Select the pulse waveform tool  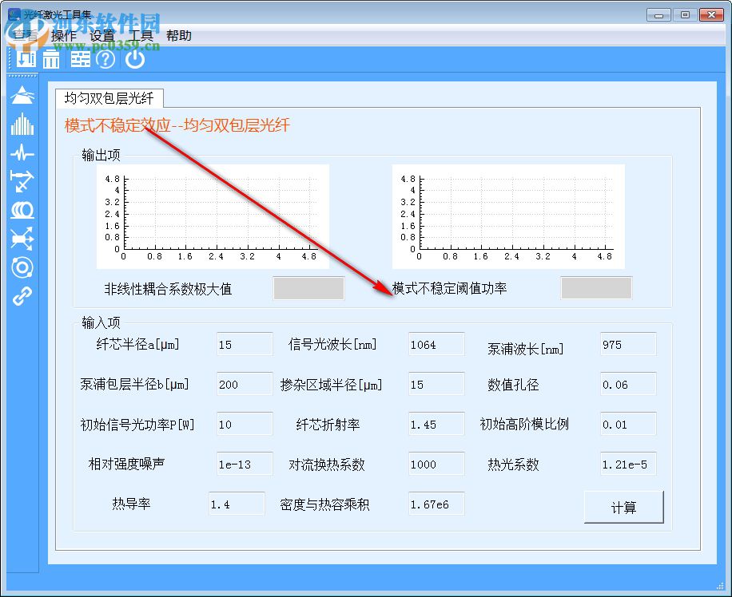[x=22, y=154]
